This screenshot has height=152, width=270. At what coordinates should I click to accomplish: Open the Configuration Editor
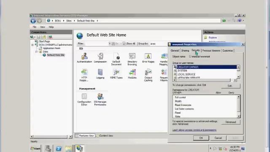pyautogui.click(x=84, y=99)
